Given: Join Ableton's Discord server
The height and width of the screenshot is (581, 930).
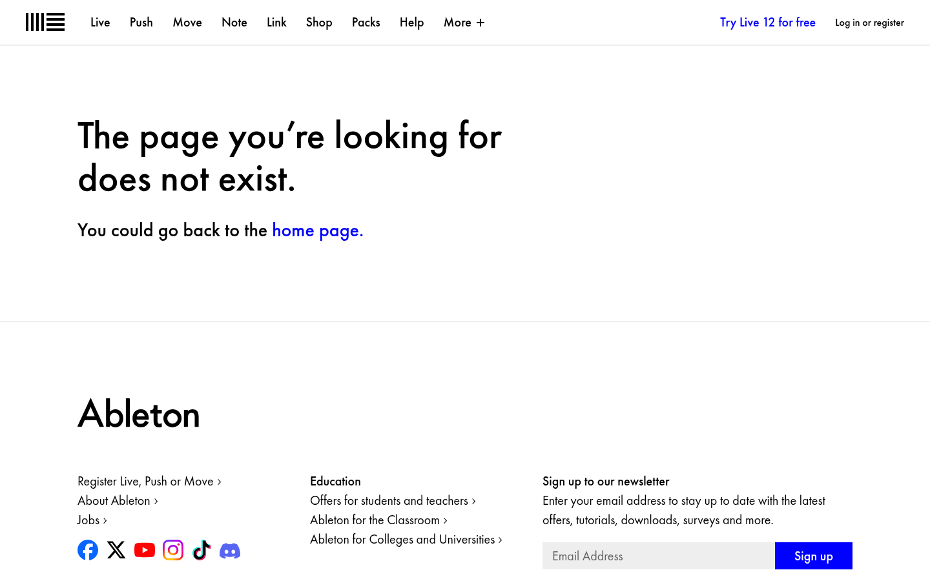Looking at the screenshot, I should [x=230, y=551].
